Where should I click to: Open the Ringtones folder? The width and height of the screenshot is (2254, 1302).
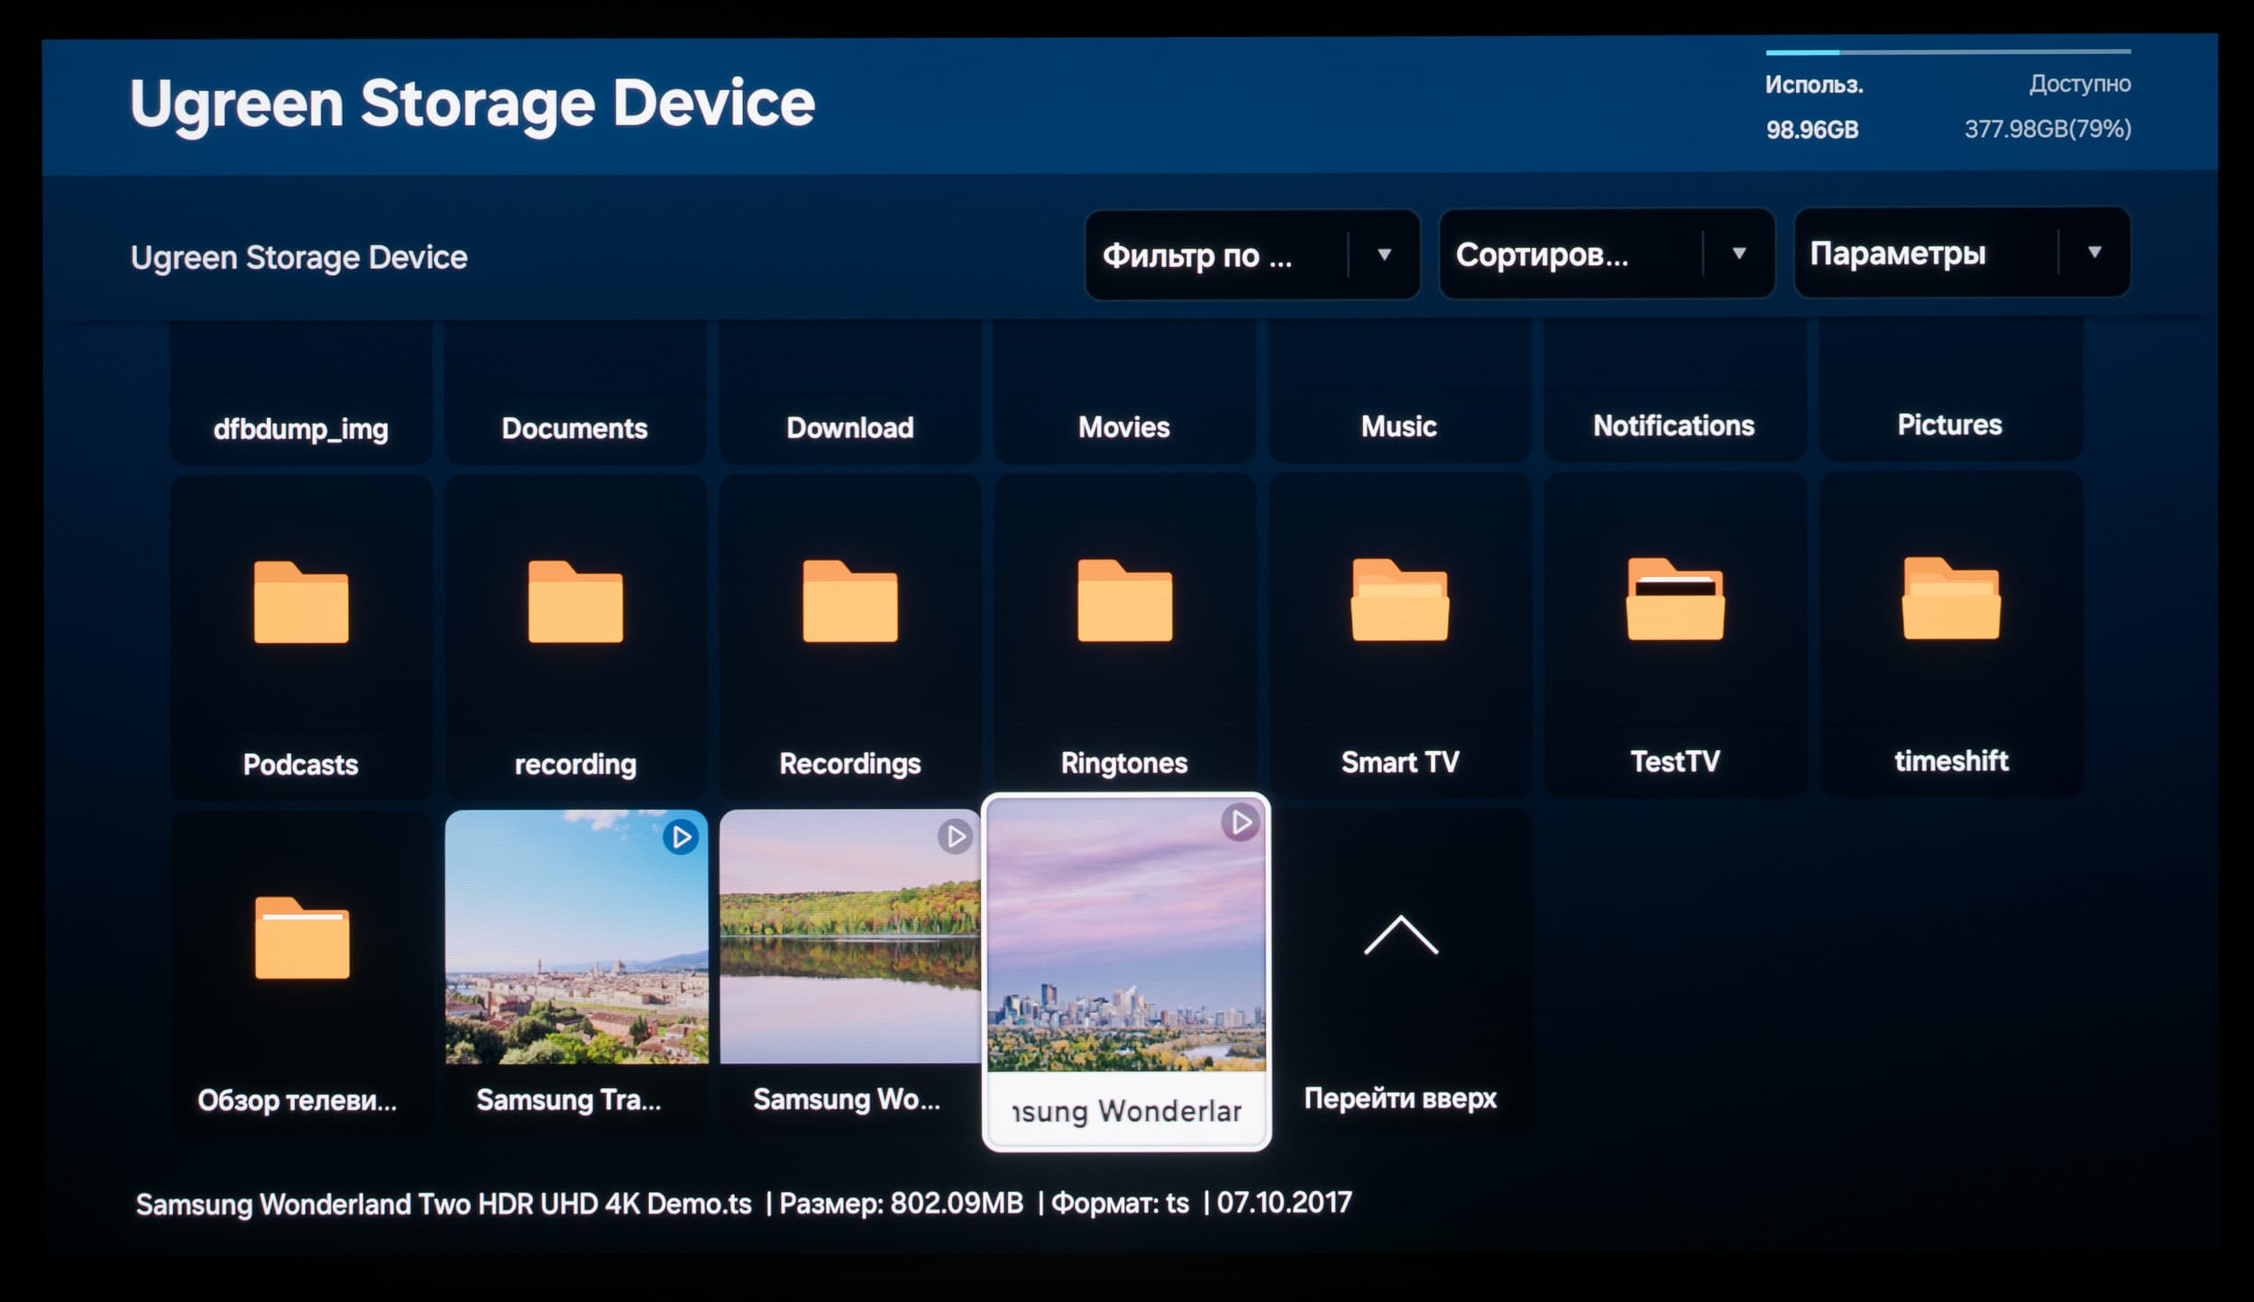coord(1124,601)
